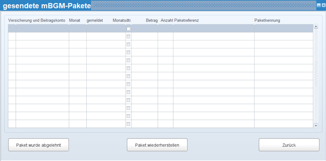Screen dimensions: 326x161
Task: Select the first row Versicherung und Beitragskonto field
Action: pos(42,28)
